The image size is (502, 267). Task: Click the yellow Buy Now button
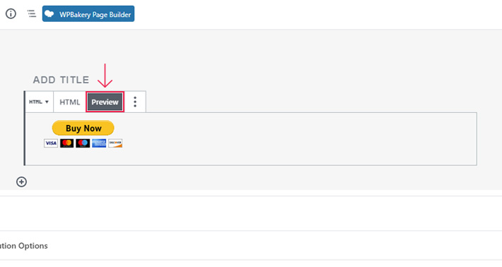click(x=83, y=128)
